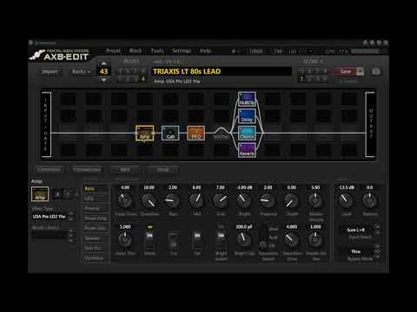
Task: Select the Cab block in the grid
Action: pos(170,133)
